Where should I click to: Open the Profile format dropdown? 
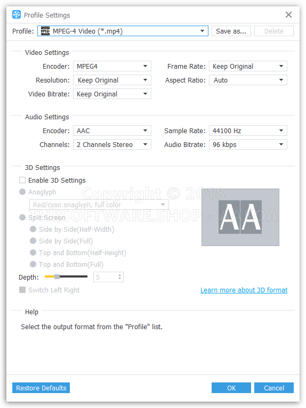point(123,31)
